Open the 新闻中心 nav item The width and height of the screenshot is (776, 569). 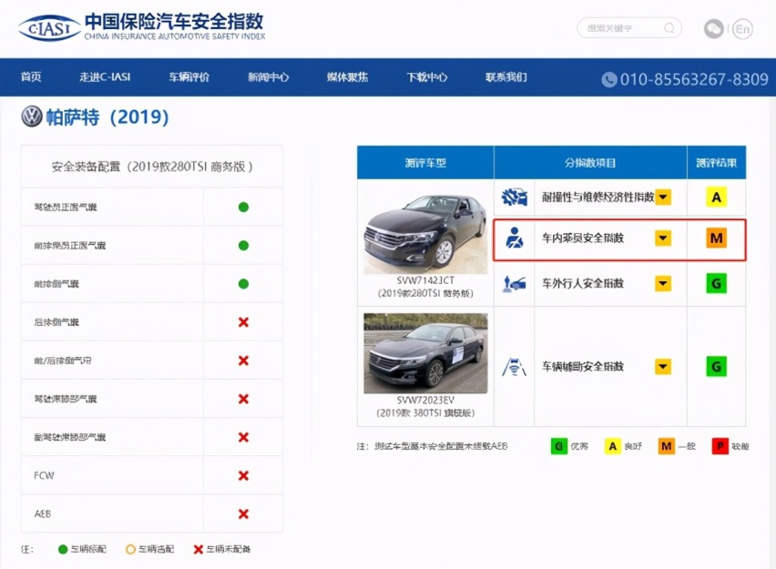269,77
